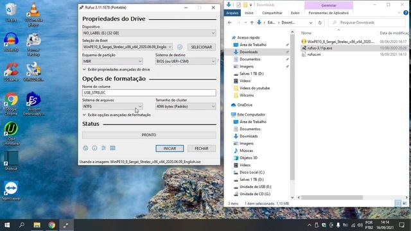Click the Pesquisar Downloads search box
The width and height of the screenshot is (411, 231).
point(367,22)
